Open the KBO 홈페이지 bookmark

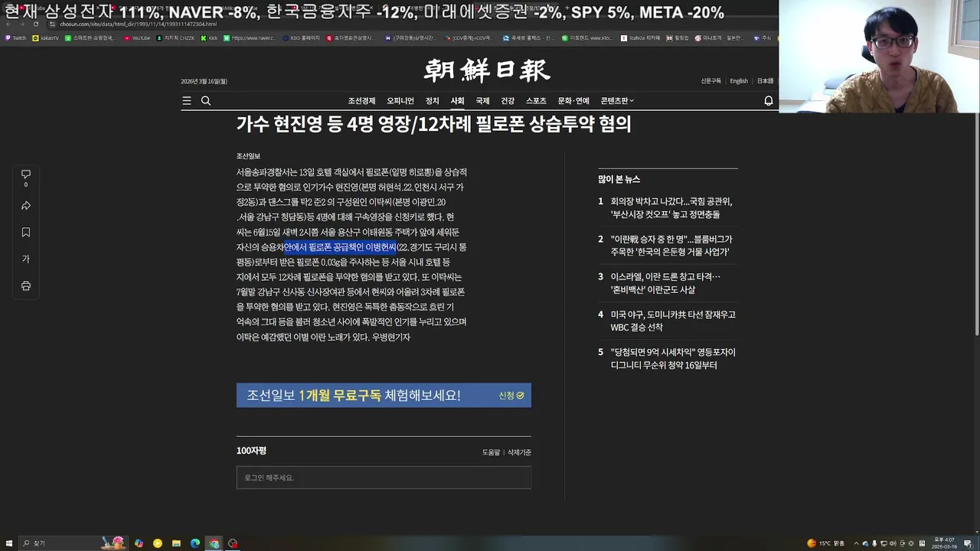tap(301, 37)
